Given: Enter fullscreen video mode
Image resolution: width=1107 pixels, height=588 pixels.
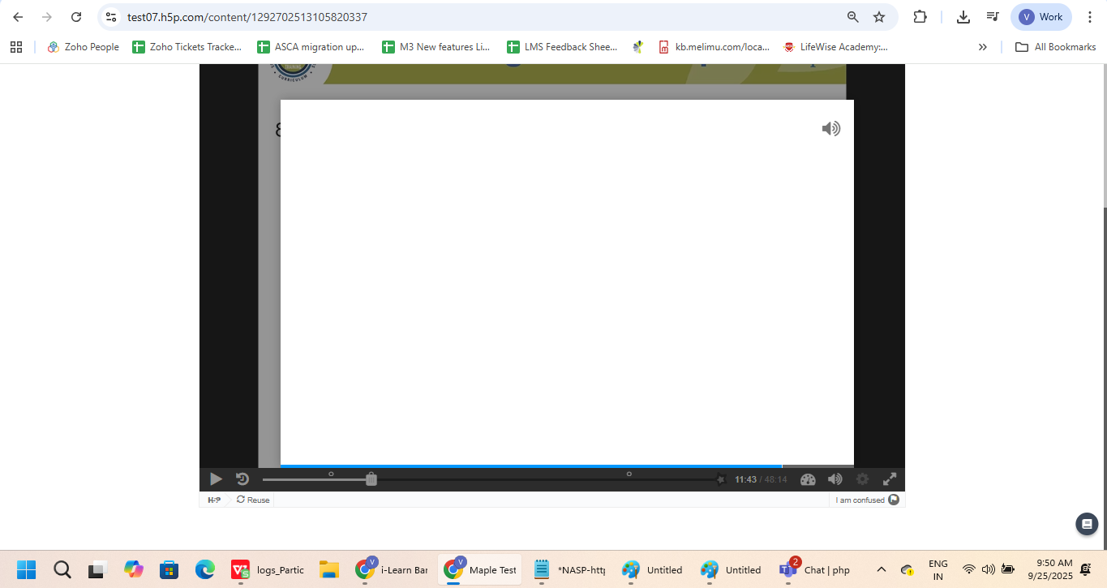Looking at the screenshot, I should pos(890,479).
